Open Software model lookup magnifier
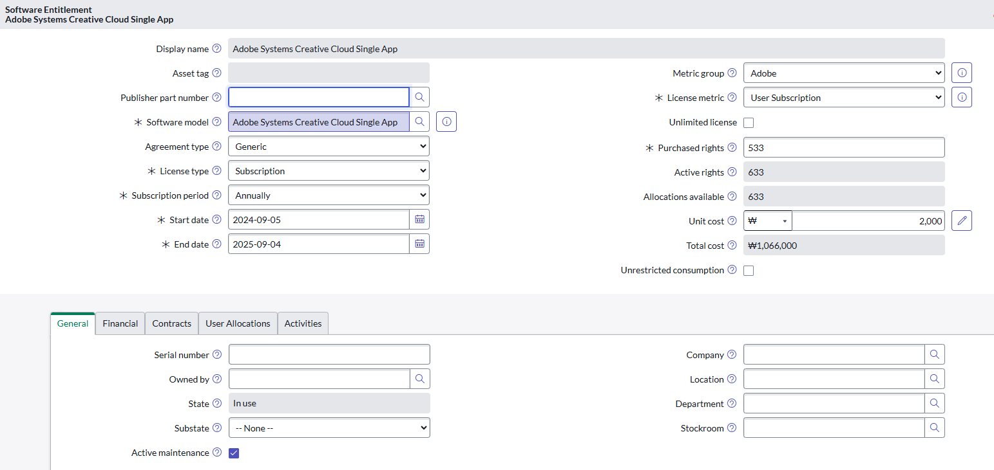994x470 pixels. (419, 122)
